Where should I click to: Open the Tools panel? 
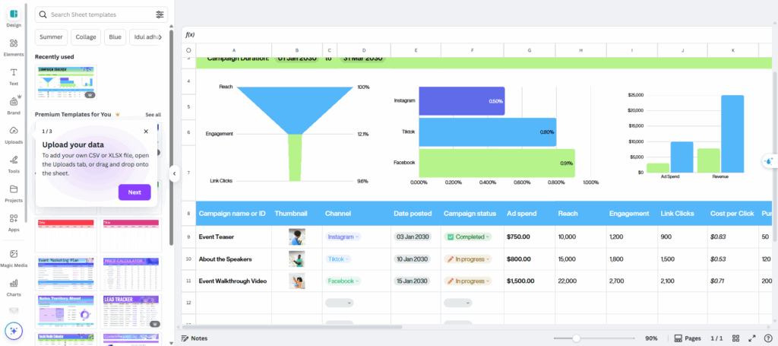pyautogui.click(x=14, y=163)
